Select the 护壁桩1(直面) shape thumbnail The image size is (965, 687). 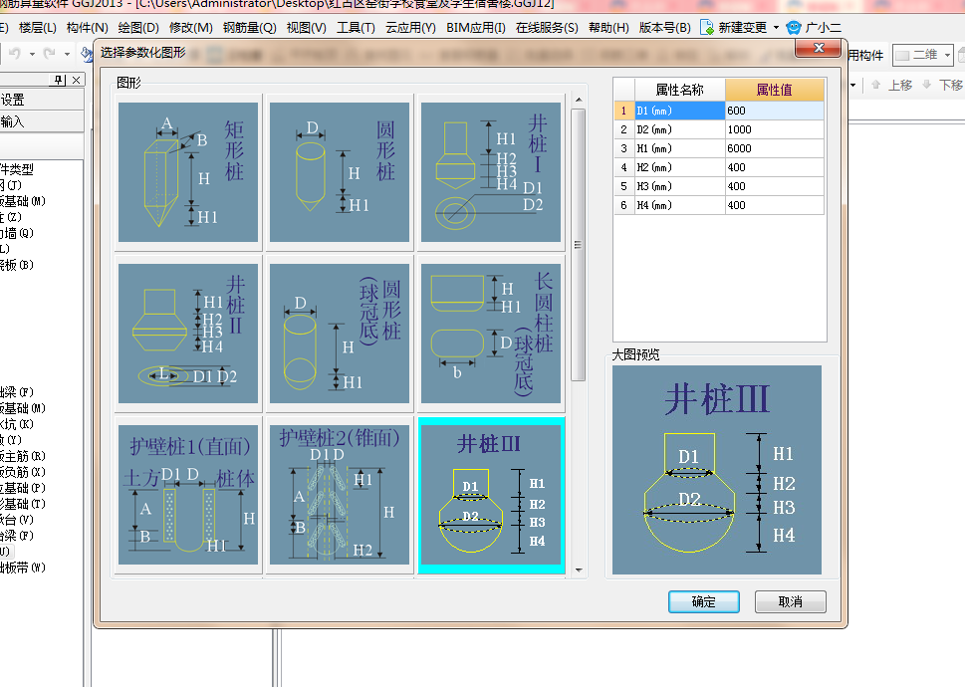pyautogui.click(x=188, y=495)
